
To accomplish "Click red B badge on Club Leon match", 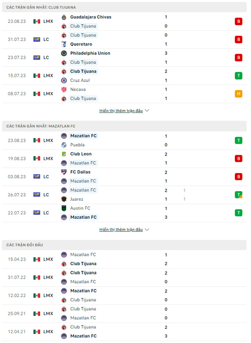I will 238,158.
